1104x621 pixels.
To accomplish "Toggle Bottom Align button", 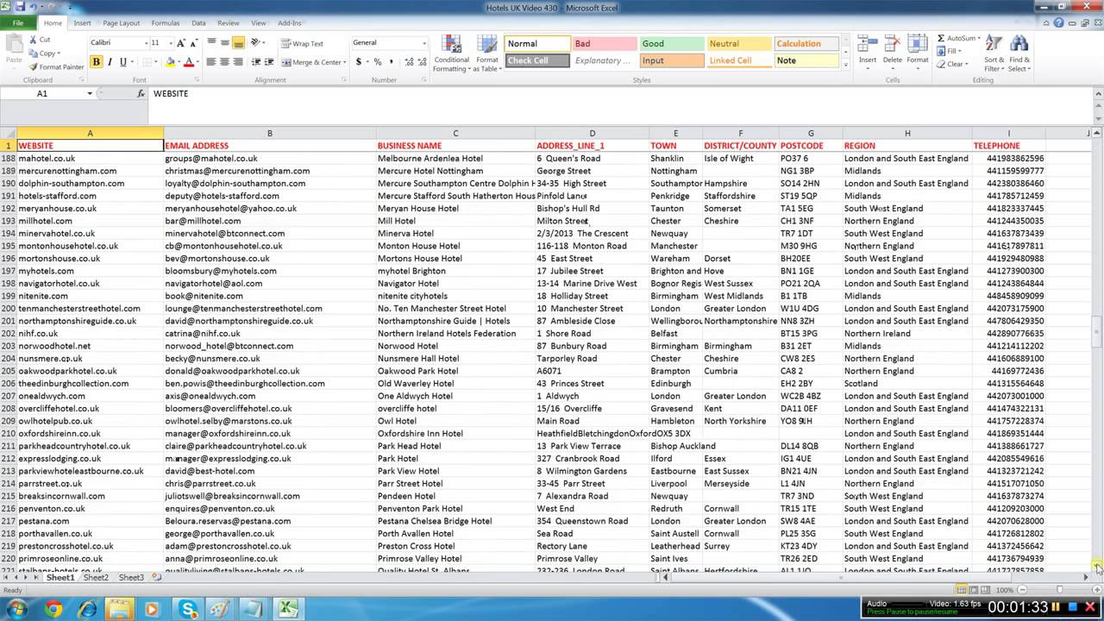I will [238, 43].
